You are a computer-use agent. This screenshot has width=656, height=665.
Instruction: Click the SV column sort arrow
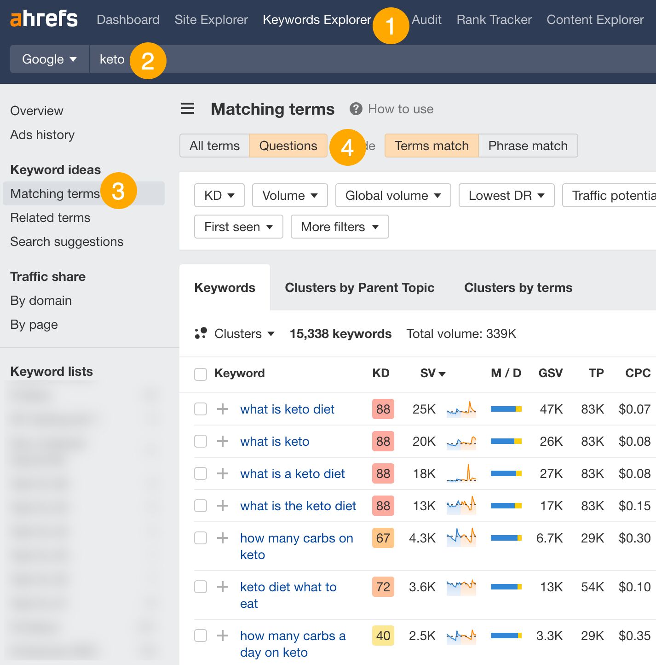click(x=443, y=374)
